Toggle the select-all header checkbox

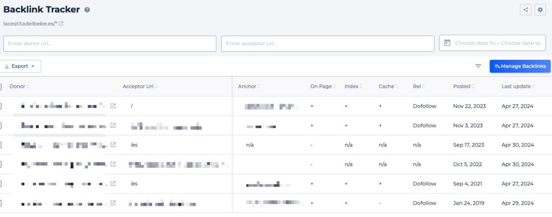[1, 86]
